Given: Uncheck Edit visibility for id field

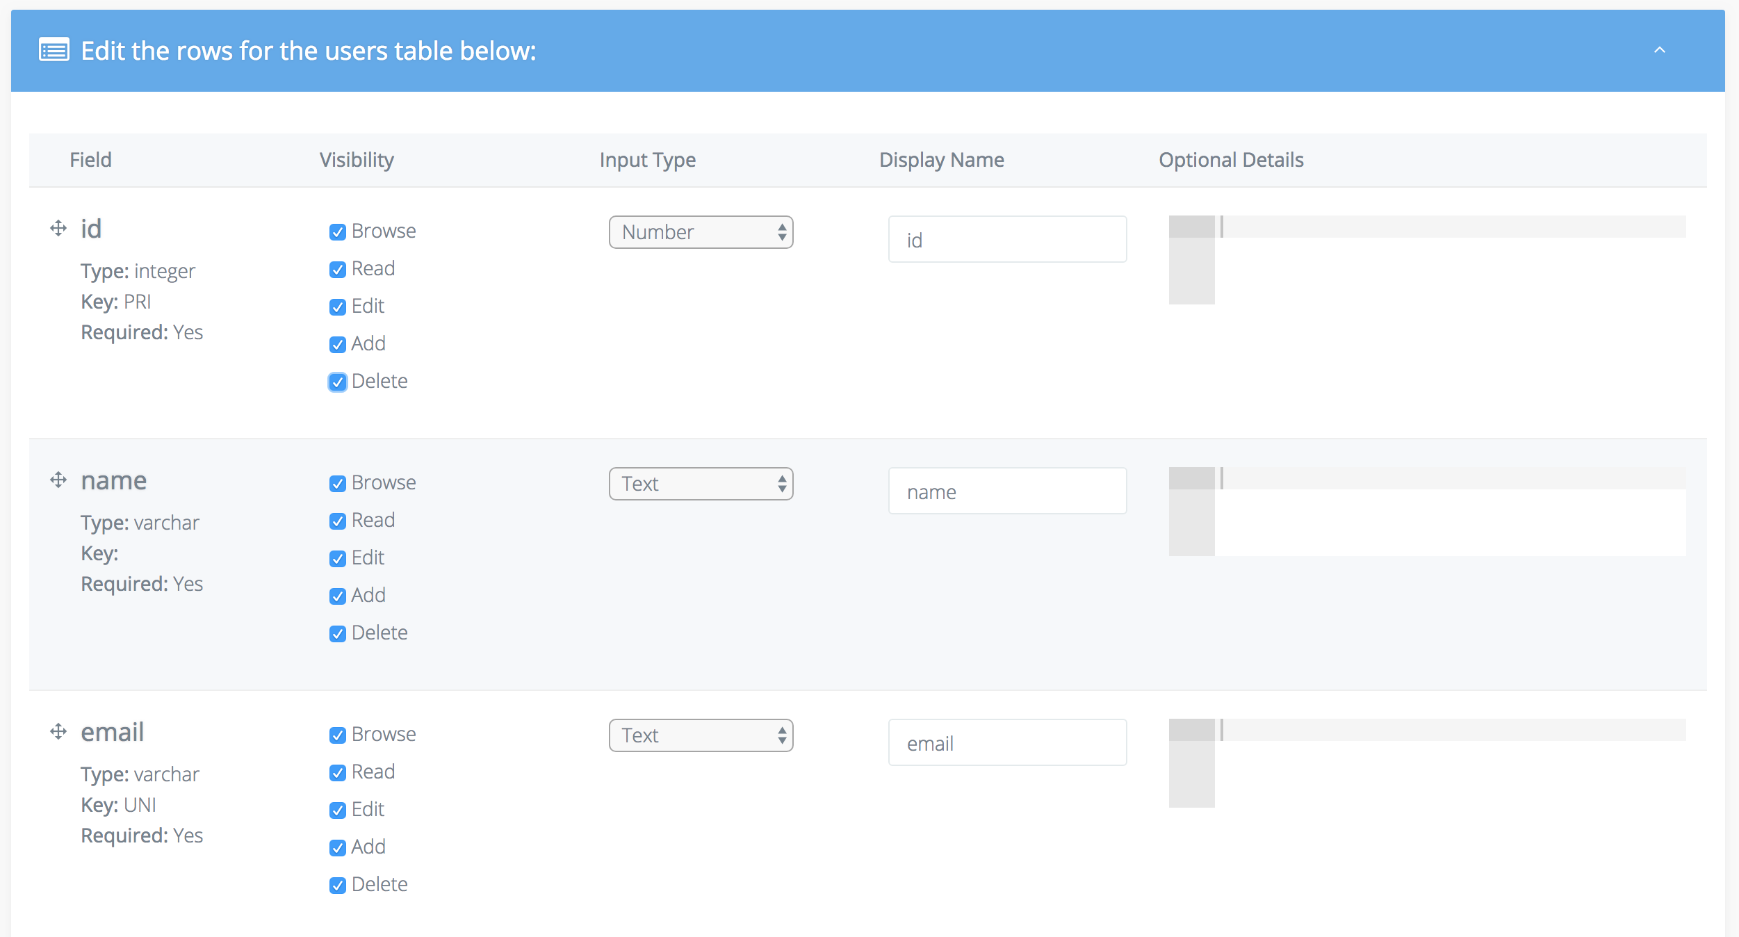Looking at the screenshot, I should pos(338,307).
